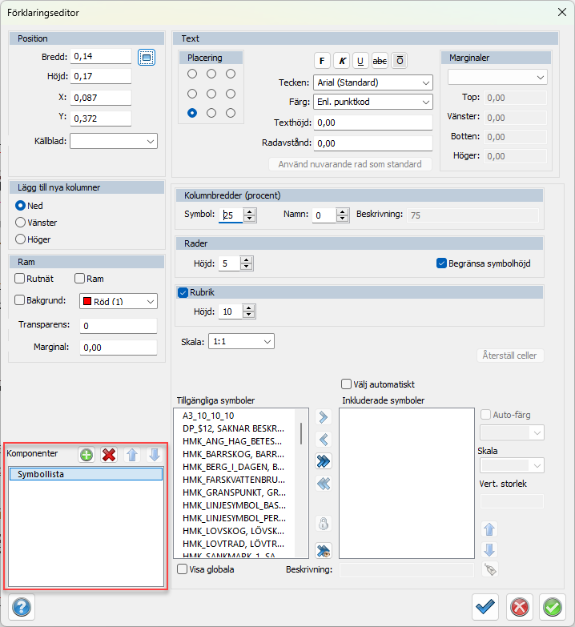Select the Höger radio button
The image size is (575, 627).
[22, 239]
